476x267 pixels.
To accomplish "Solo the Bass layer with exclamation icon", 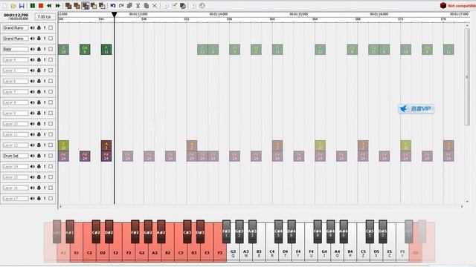I will 45,49.
